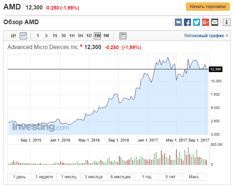Select the line chart type icon
235x186 pixels.
(23, 36)
